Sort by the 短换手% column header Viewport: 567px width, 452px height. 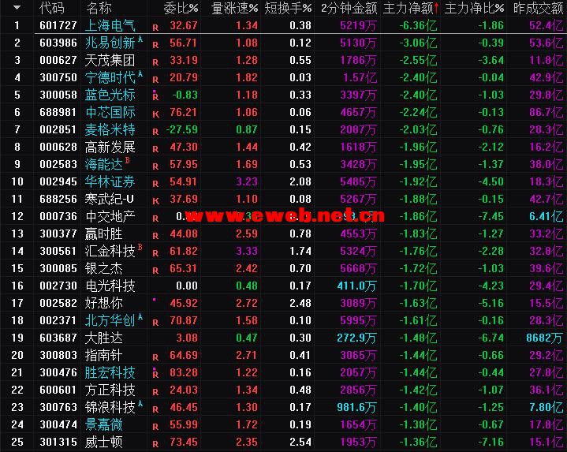(x=288, y=8)
